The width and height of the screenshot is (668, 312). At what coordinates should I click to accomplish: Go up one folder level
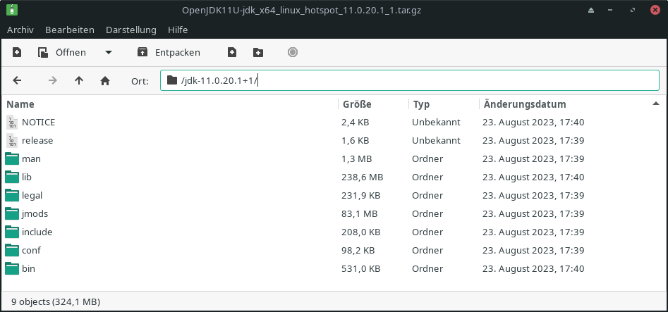79,80
